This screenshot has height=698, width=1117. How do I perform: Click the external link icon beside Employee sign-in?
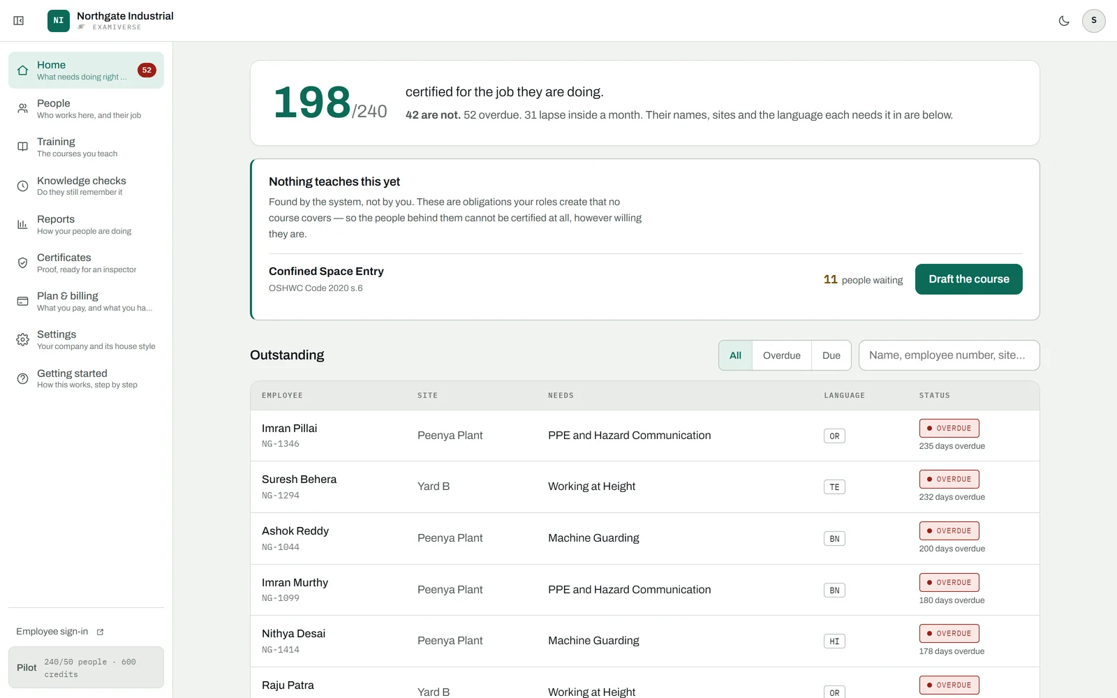pyautogui.click(x=100, y=632)
